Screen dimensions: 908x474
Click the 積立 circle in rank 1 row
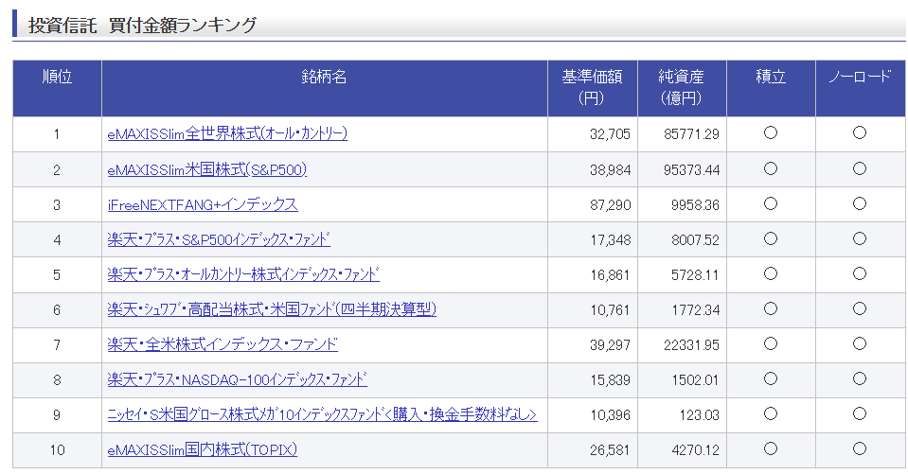(771, 133)
